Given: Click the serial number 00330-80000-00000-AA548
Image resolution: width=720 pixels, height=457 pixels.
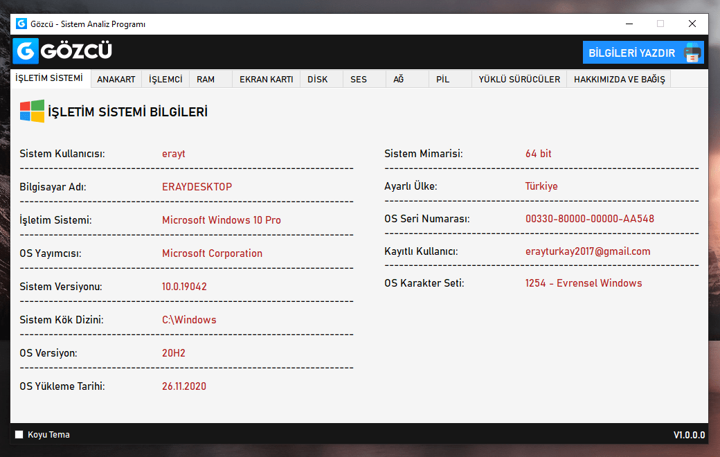Looking at the screenshot, I should [590, 219].
